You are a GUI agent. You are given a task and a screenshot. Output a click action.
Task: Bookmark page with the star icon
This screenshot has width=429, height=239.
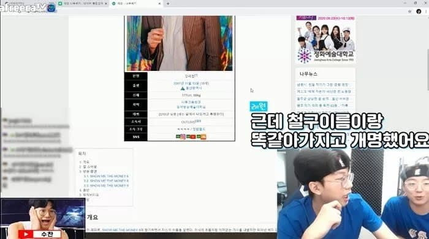(x=409, y=12)
